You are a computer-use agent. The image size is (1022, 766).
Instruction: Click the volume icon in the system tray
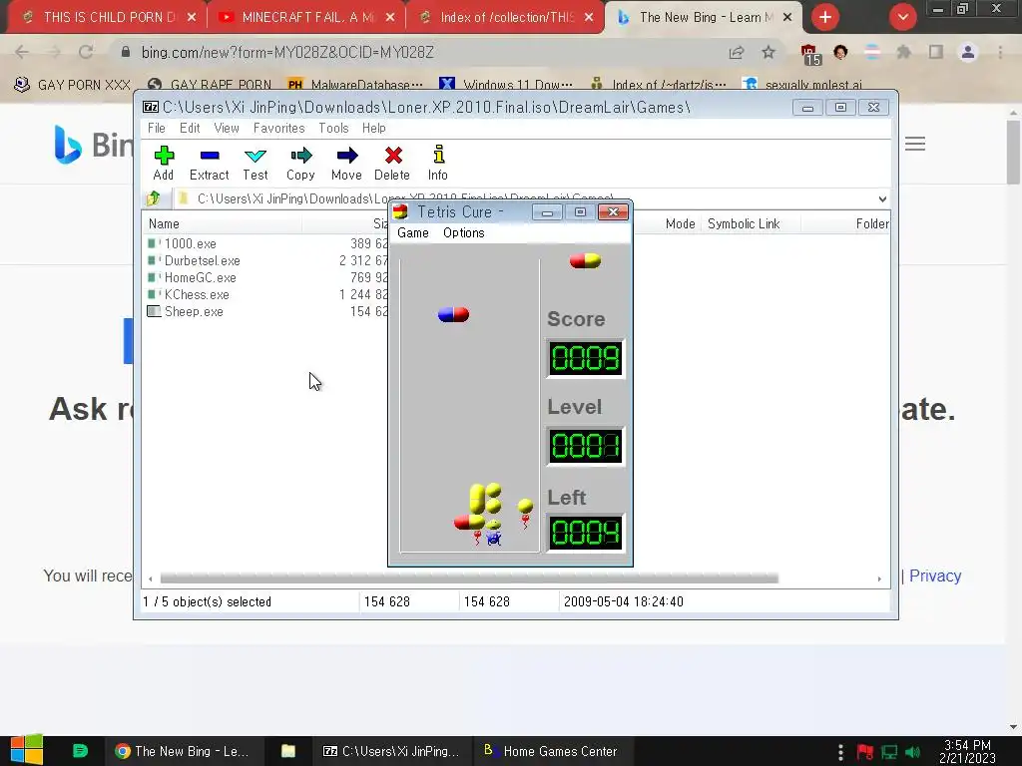pyautogui.click(x=912, y=752)
